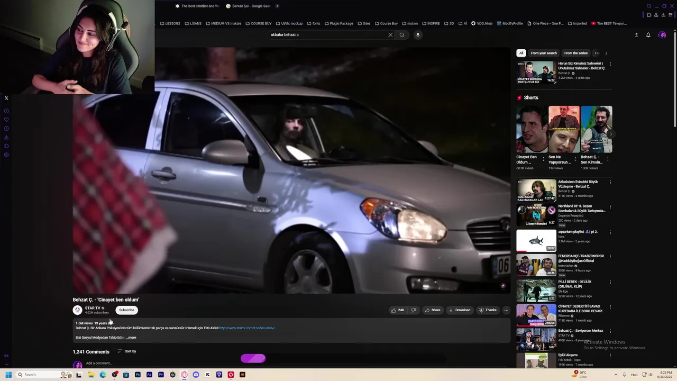
Task: Open the STAR TV channel avatar
Action: 77,310
